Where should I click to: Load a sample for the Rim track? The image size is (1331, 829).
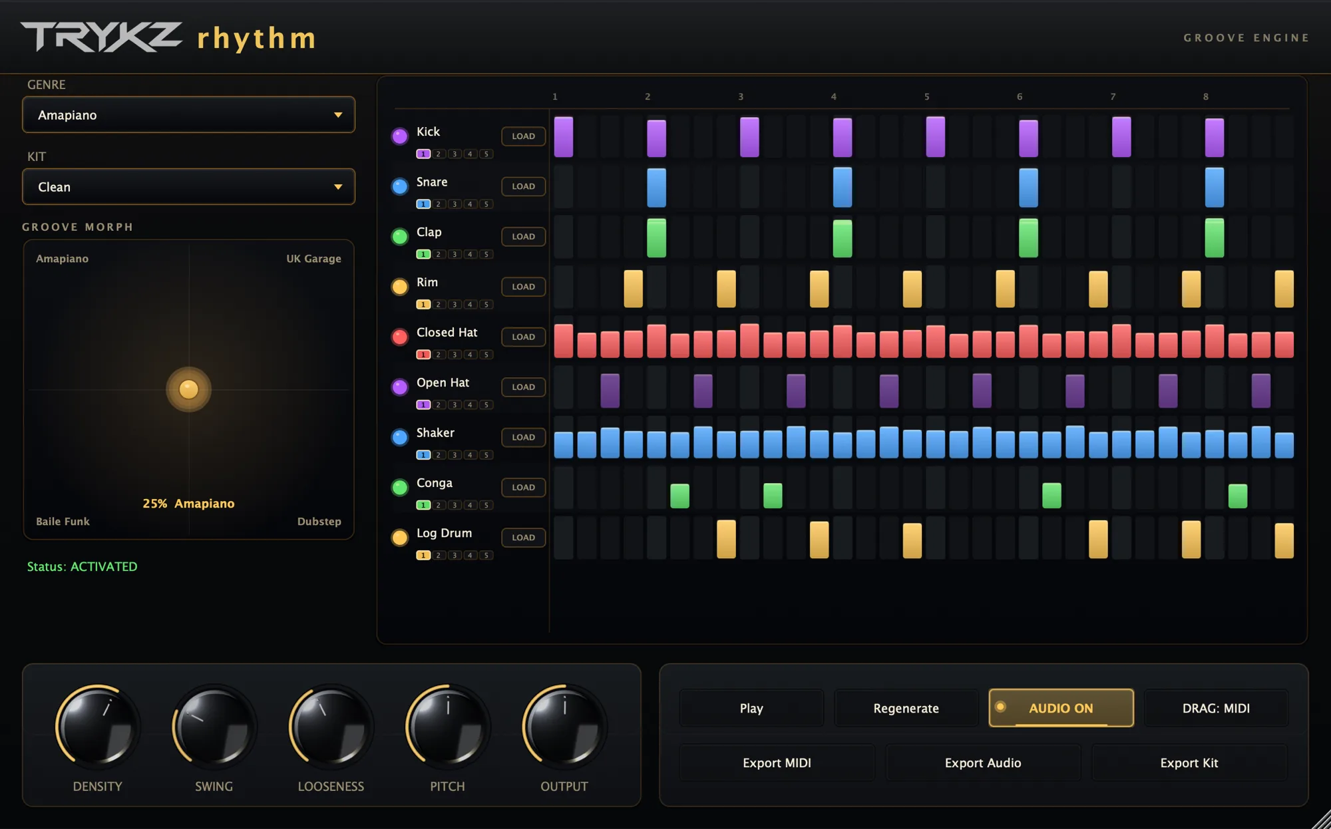click(x=523, y=287)
